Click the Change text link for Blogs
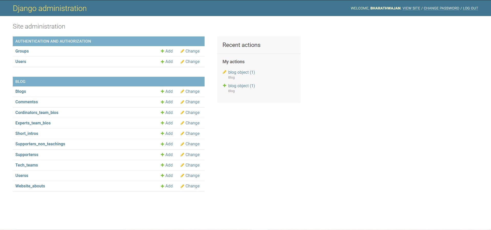491x230 pixels. 193,91
